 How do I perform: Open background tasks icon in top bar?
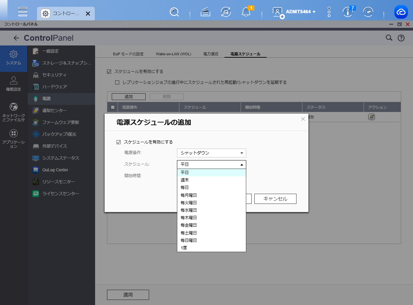click(205, 12)
